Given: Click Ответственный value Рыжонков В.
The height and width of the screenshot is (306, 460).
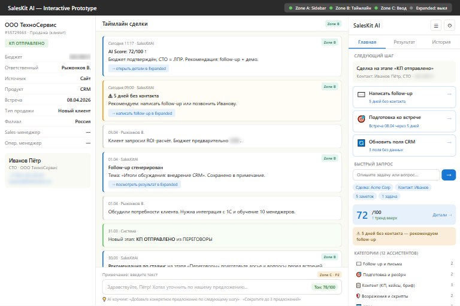Looking at the screenshot, I should pos(75,68).
